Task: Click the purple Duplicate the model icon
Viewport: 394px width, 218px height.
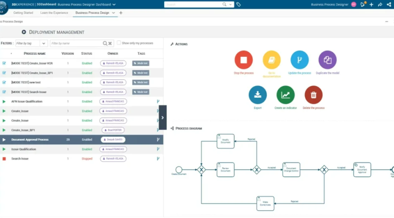Action: pos(327,60)
